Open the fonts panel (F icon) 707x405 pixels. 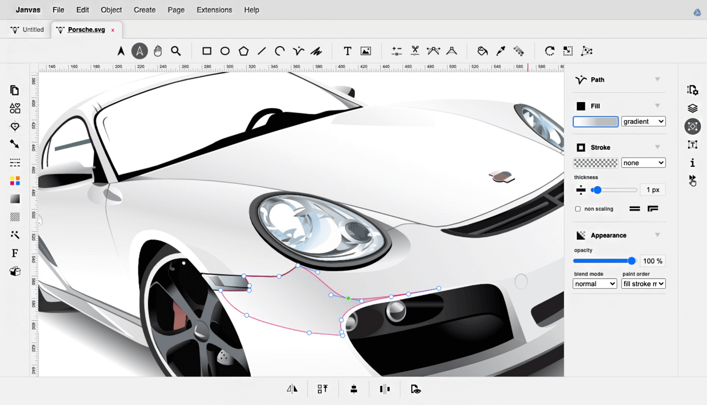click(x=15, y=253)
